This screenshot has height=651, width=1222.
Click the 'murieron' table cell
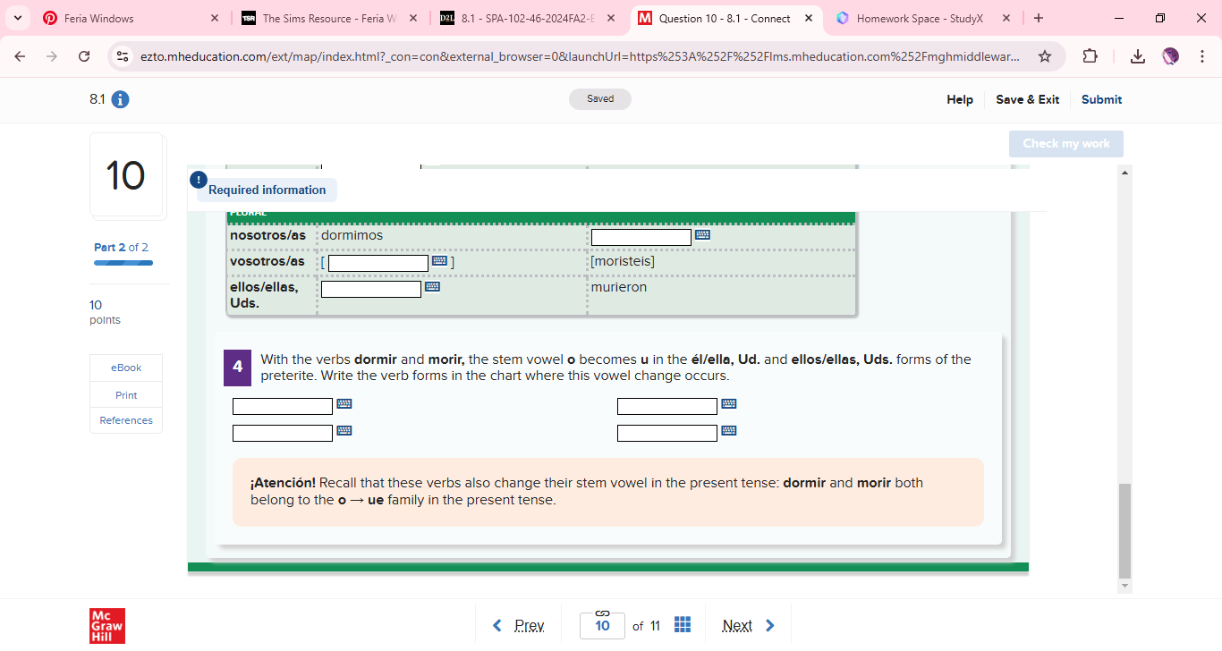point(721,295)
